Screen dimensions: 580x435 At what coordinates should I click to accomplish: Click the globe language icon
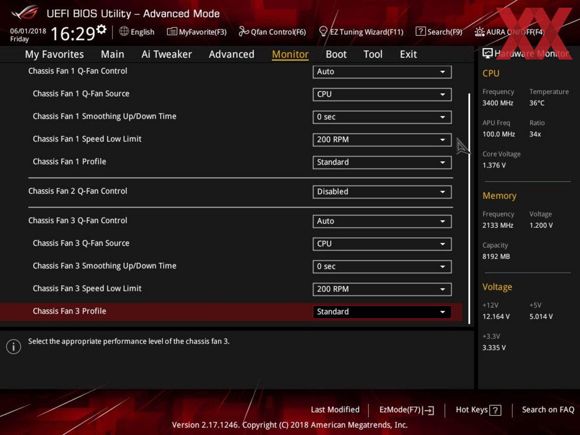pos(124,31)
